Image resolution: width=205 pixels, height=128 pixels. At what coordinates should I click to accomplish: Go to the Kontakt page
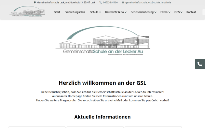point(191,12)
